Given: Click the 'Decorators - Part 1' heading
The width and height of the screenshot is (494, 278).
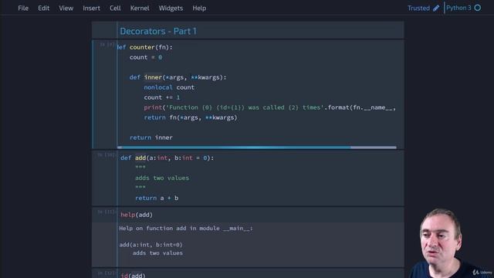Looking at the screenshot, I should pos(158,31).
